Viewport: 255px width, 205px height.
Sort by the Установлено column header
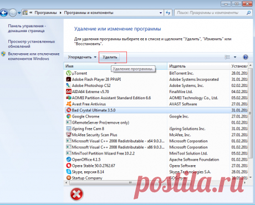(x=239, y=66)
